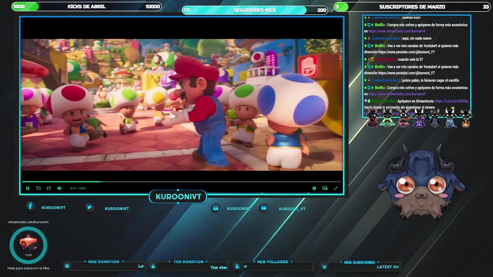Open the video player settings gear
The image size is (493, 277).
(x=314, y=188)
